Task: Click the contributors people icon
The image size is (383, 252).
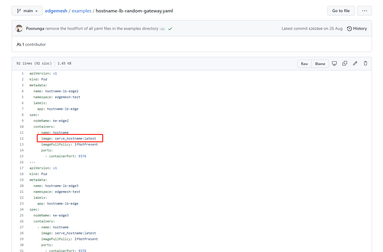Action: (x=19, y=44)
